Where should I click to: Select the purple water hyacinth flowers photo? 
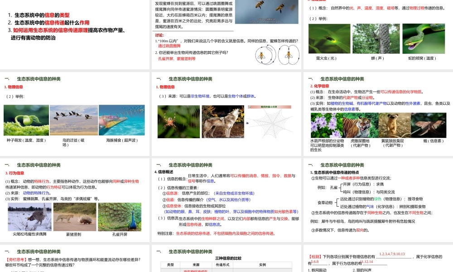(x=327, y=125)
